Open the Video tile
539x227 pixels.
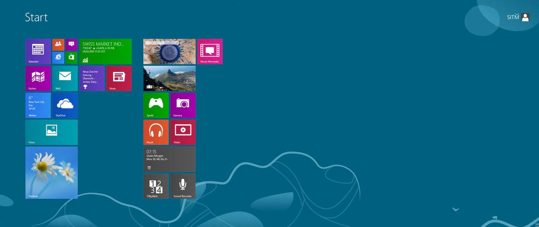point(183,132)
